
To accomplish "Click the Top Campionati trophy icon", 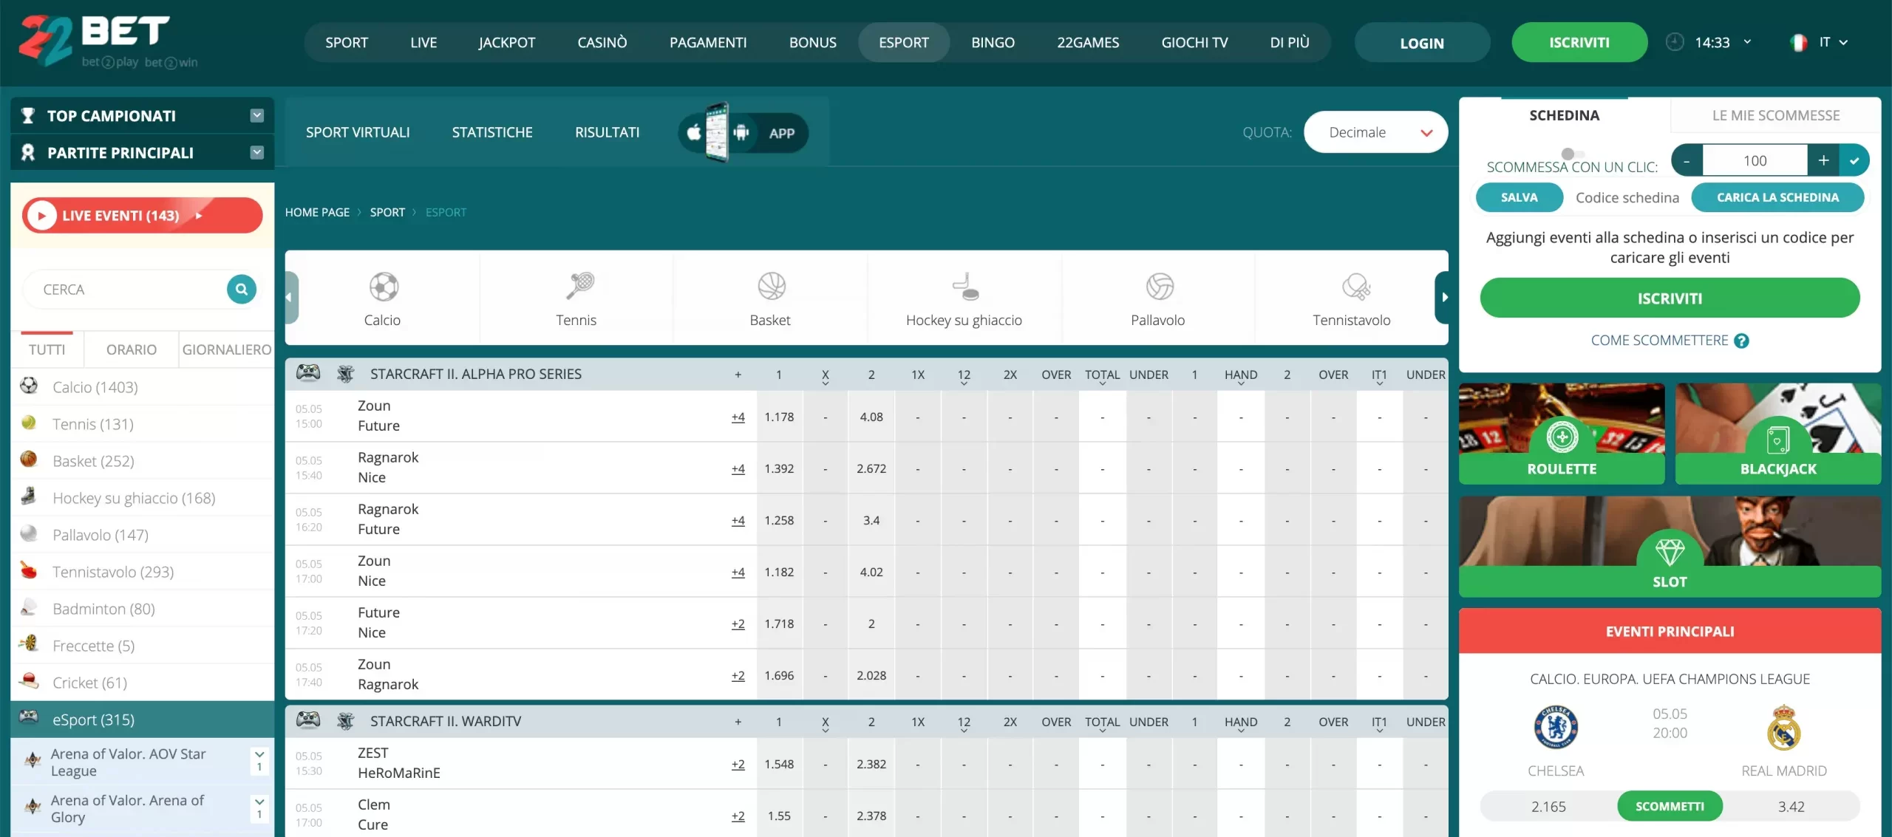I will (x=28, y=115).
